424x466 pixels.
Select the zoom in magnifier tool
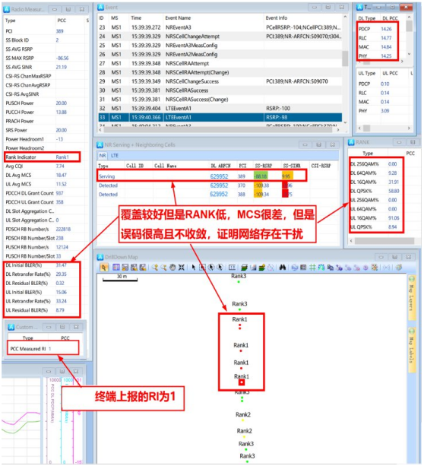[x=155, y=268]
